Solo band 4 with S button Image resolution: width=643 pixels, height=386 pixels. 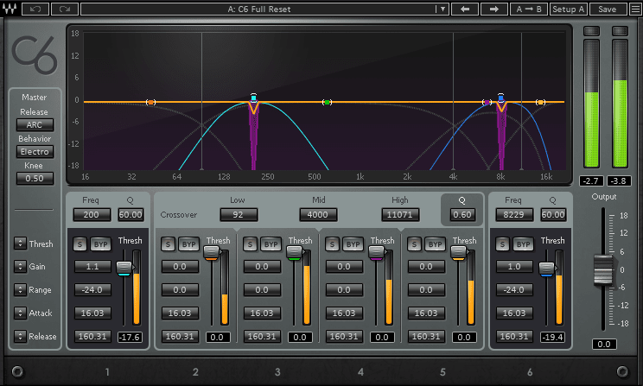click(x=332, y=244)
